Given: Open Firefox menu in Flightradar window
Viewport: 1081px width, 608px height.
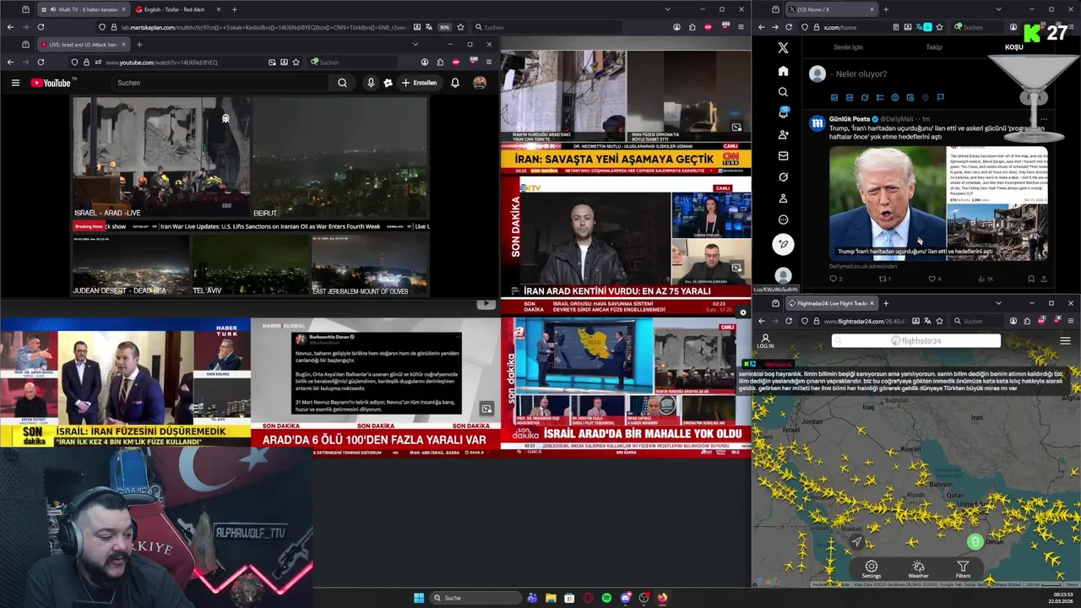Looking at the screenshot, I should click(1070, 321).
